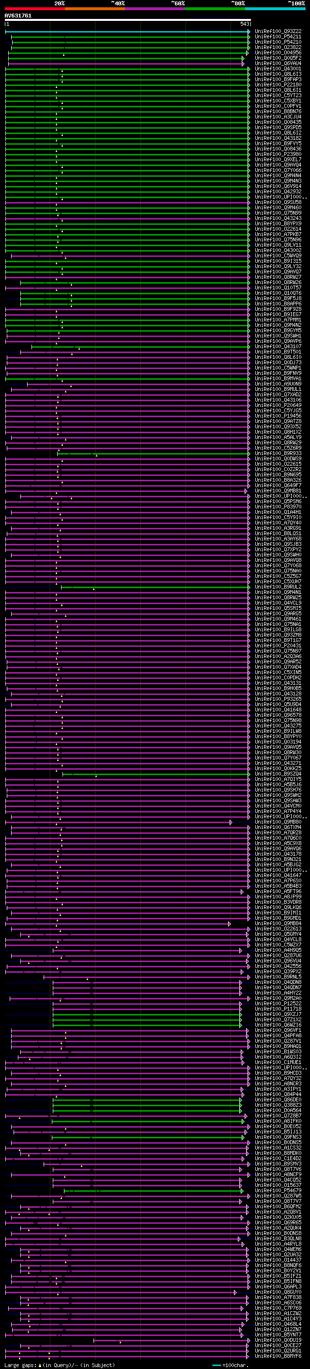Image resolution: width=310 pixels, height=1369 pixels.
Task: Click the UniRef100_Q43243 entry
Action: pyautogui.click(x=278, y=219)
